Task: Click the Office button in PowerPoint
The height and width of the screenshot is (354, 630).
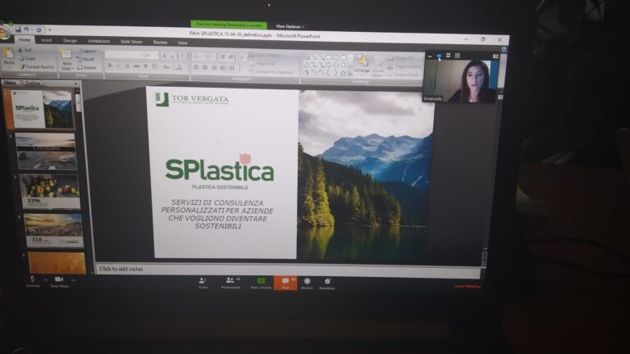Action: (5, 33)
